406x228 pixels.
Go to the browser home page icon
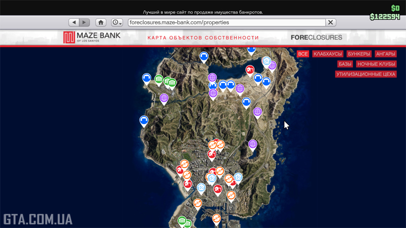tap(101, 22)
